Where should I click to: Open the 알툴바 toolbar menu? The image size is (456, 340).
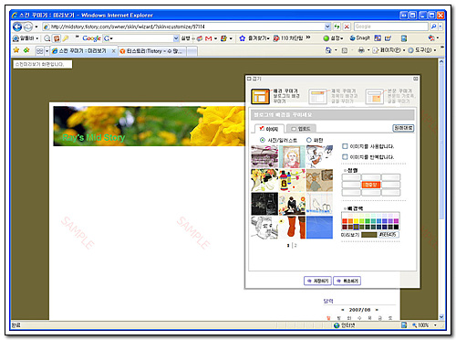pos(26,38)
